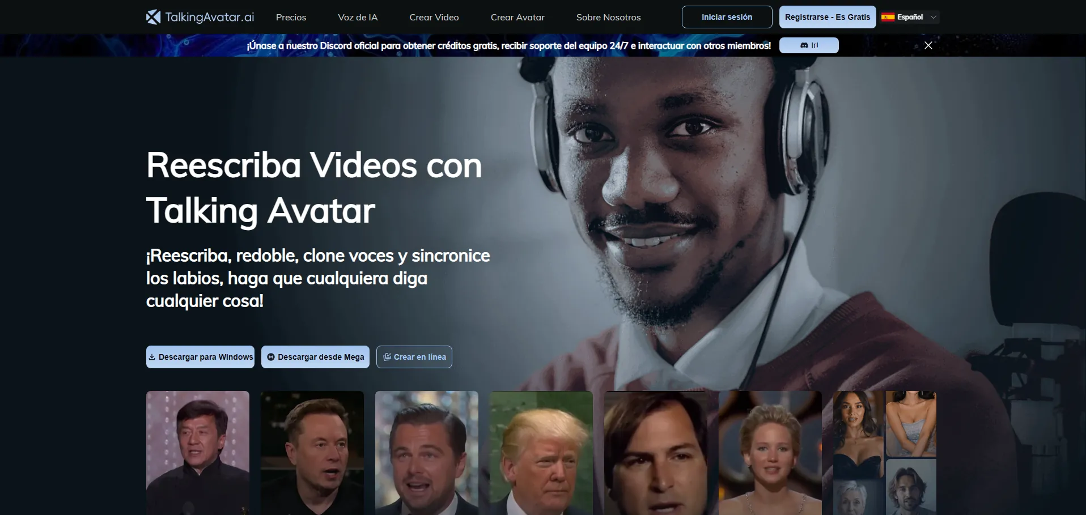This screenshot has height=515, width=1086.
Task: Click the chevron arrow beside Español
Action: [934, 17]
